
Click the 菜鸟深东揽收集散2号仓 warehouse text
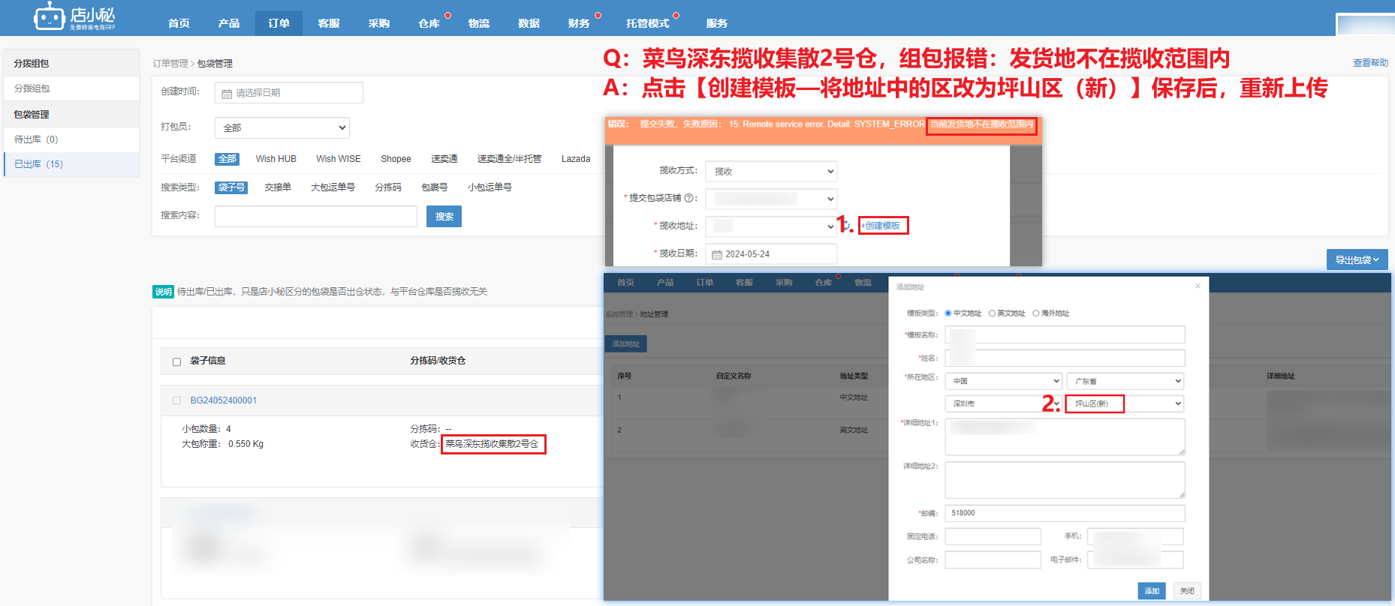[493, 444]
